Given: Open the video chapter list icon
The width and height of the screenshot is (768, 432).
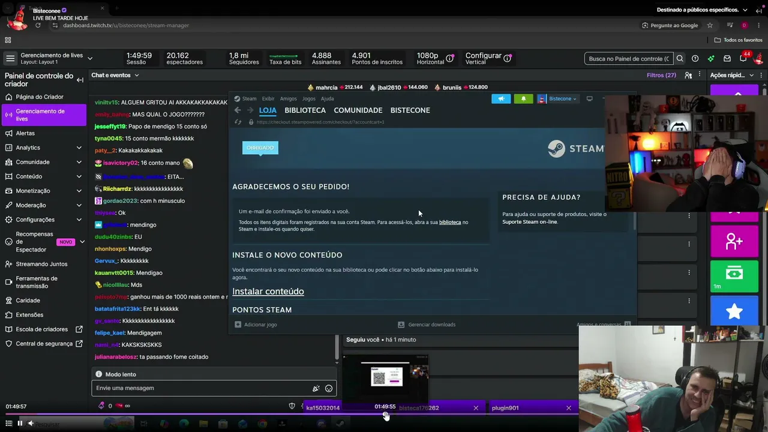Looking at the screenshot, I should point(8,423).
